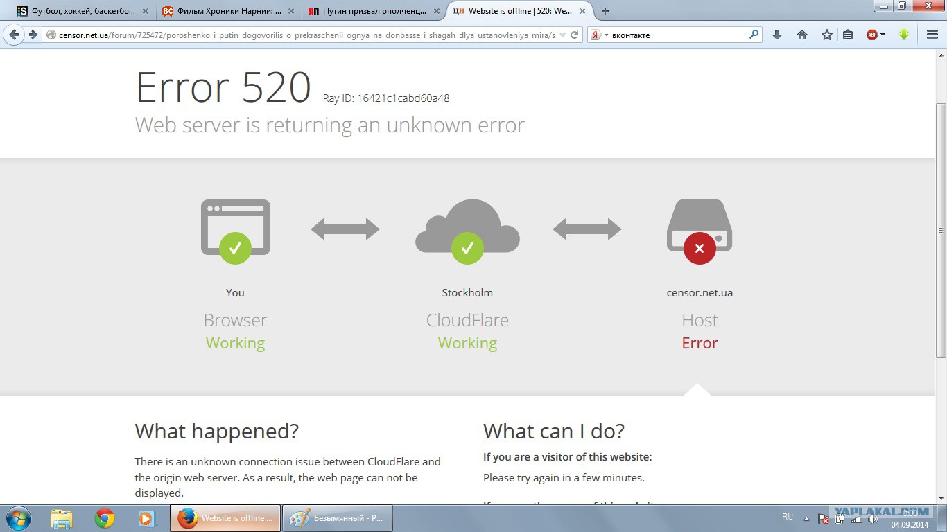The height and width of the screenshot is (532, 947).
Task: Click the 'If you are a visitor' line
Action: point(568,457)
